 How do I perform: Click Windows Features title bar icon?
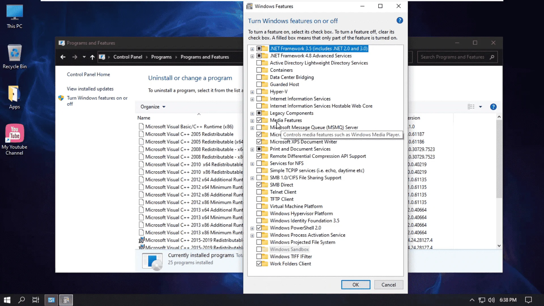click(249, 6)
